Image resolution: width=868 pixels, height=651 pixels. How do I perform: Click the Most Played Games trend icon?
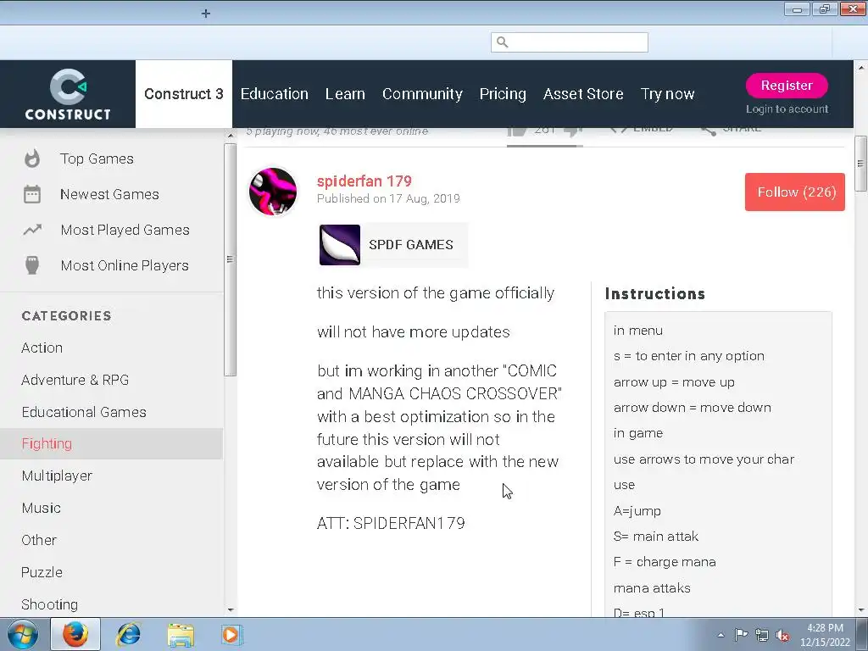click(32, 230)
